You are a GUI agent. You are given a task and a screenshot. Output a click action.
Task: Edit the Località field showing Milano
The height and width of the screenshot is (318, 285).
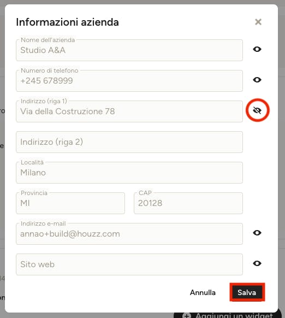129,173
